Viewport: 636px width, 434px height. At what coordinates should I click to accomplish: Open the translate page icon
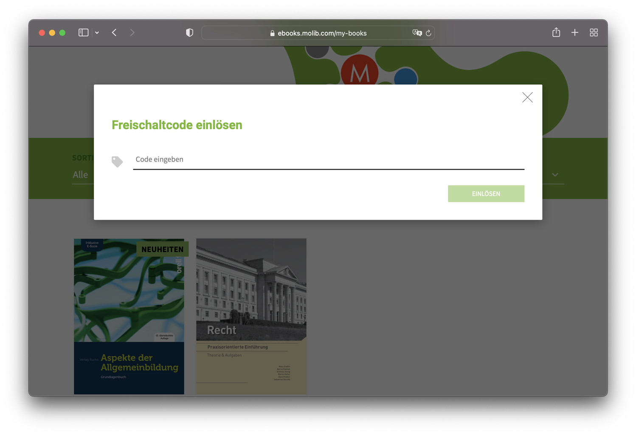pos(417,33)
